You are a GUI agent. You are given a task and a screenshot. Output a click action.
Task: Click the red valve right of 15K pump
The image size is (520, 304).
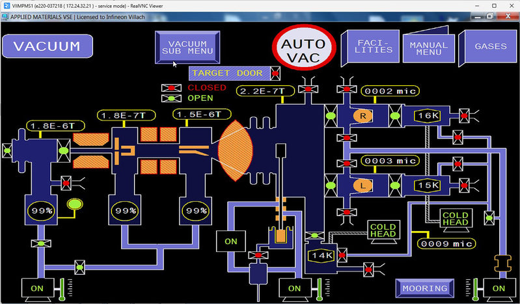point(464,186)
